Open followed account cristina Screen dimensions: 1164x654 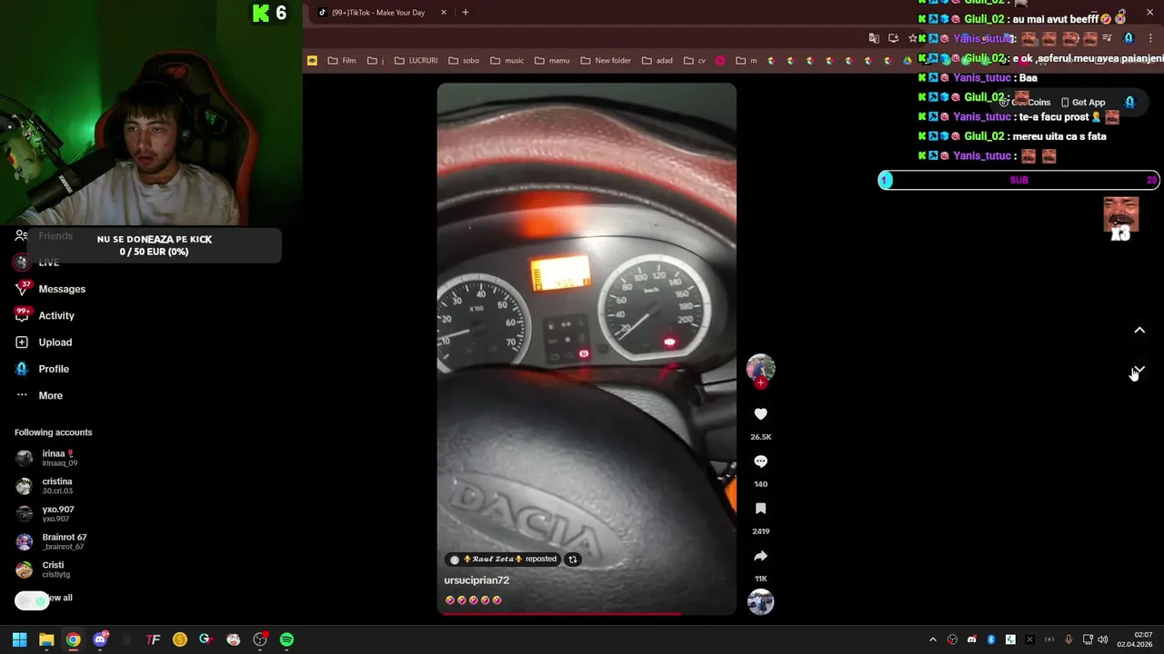[x=56, y=486]
